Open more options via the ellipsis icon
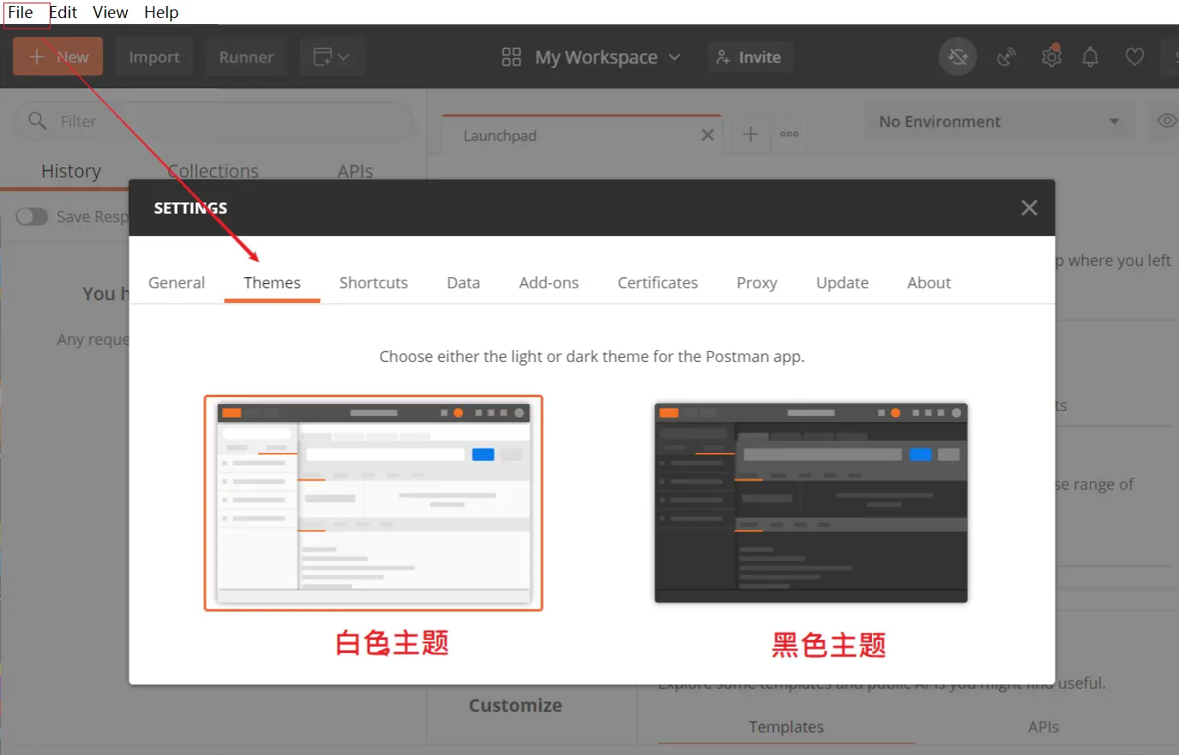1179x755 pixels. tap(789, 135)
